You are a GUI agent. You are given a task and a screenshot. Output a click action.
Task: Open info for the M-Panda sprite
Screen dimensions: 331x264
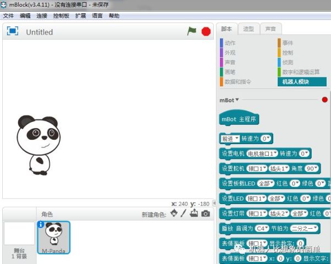(40, 224)
